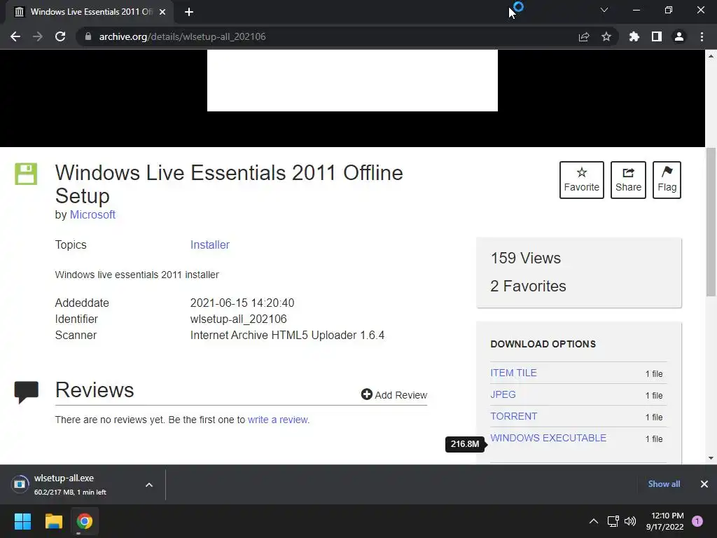The width and height of the screenshot is (717, 538).
Task: Favorite this item with star button
Action: tap(582, 180)
